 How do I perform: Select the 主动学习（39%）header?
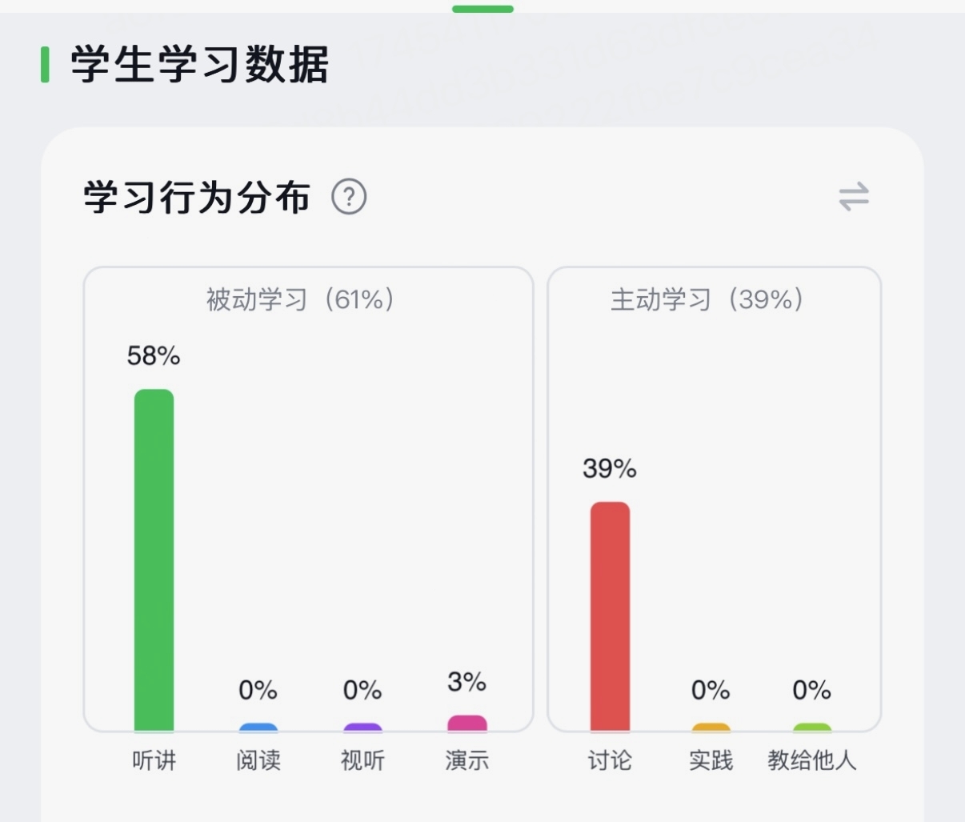click(707, 299)
